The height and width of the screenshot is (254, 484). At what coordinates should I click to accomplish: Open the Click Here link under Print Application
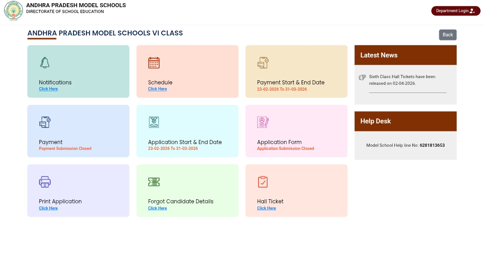point(48,208)
